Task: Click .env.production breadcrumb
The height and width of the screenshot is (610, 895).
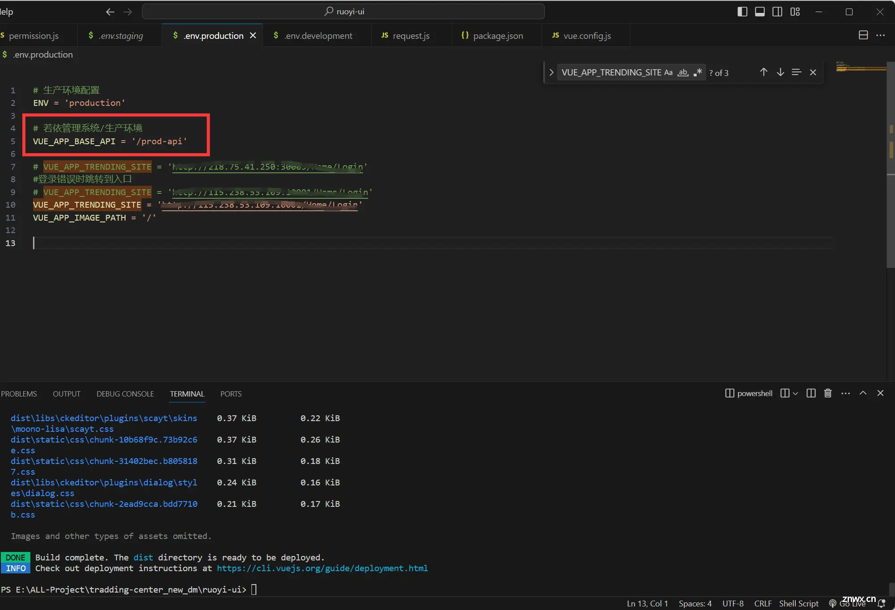Action: click(42, 54)
